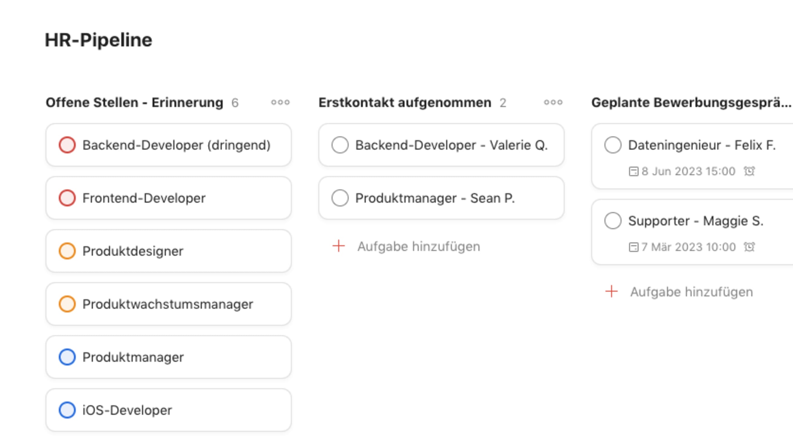Click the blue priority circle on Produktmanager
This screenshot has width=793, height=446.
(x=67, y=357)
